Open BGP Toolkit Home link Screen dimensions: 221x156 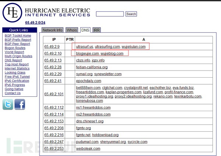point(18,36)
